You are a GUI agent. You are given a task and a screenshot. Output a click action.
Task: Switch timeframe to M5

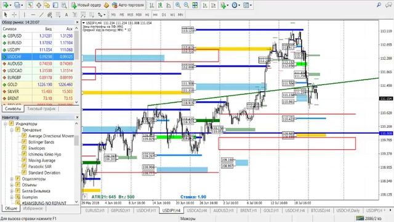[122, 15]
